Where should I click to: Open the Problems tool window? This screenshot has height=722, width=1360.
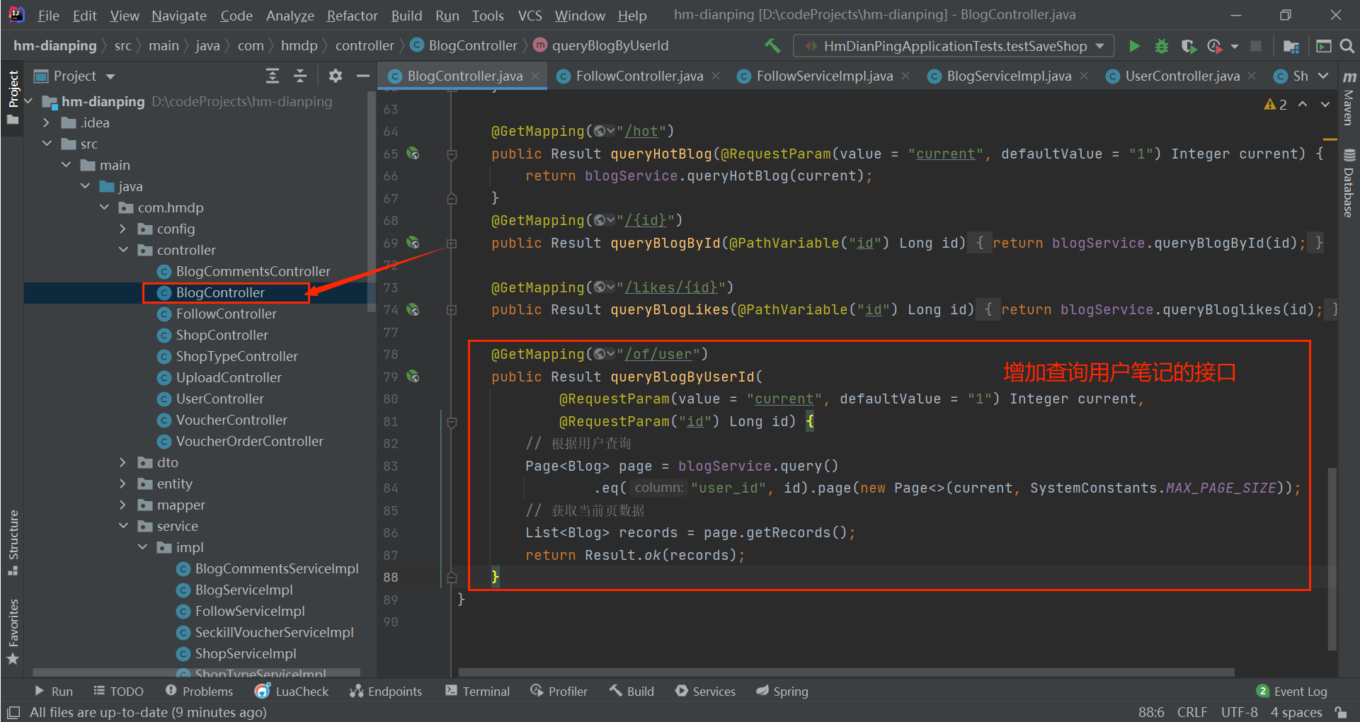pyautogui.click(x=199, y=692)
